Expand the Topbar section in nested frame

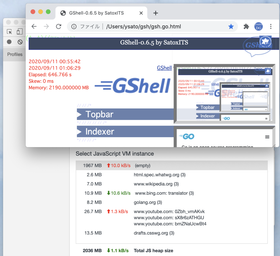208,107
